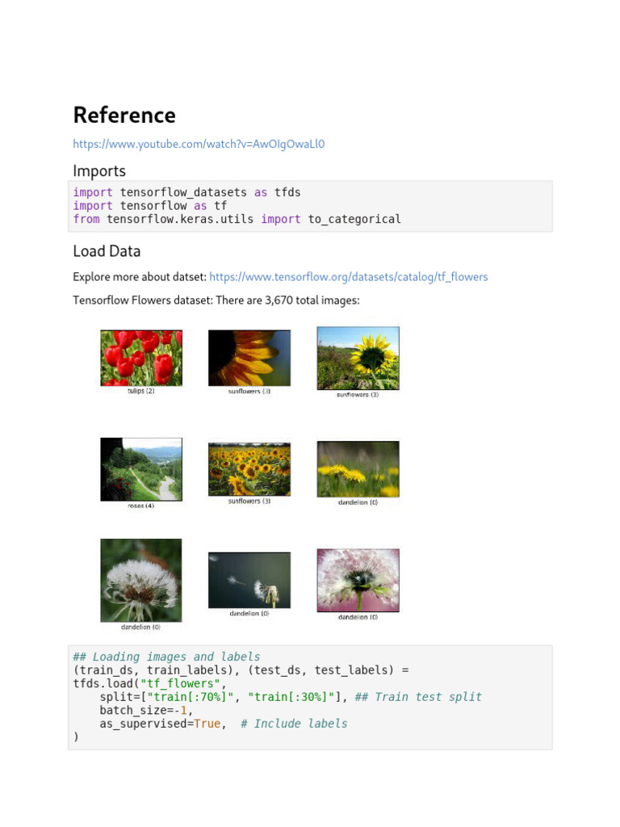Click the code "as_supervised=True,"

point(163,724)
